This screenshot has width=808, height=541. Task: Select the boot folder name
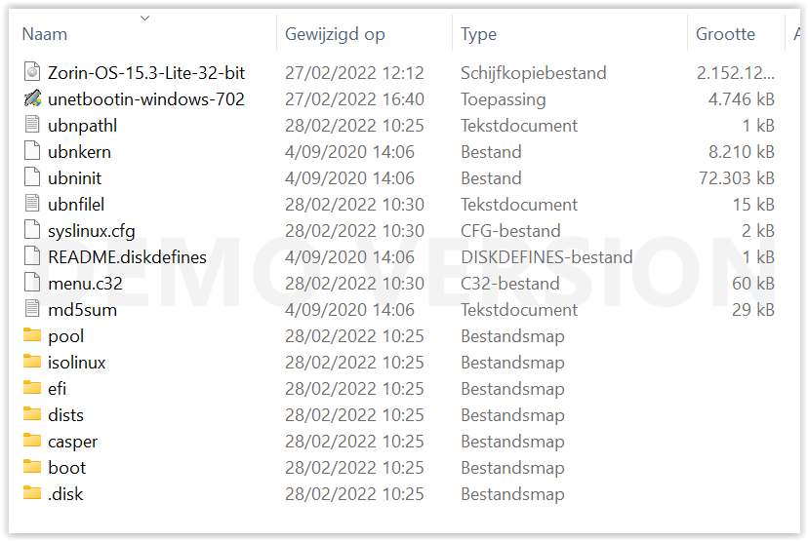pos(66,468)
